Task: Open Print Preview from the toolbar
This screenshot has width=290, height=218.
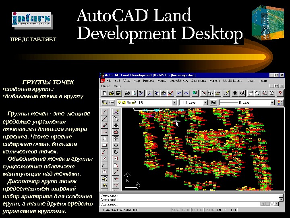Action: (134, 93)
